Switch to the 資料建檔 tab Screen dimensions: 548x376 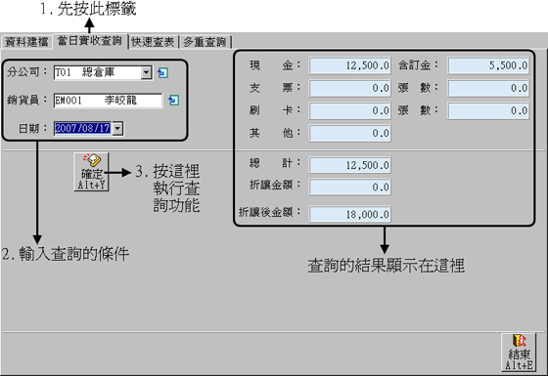click(26, 42)
